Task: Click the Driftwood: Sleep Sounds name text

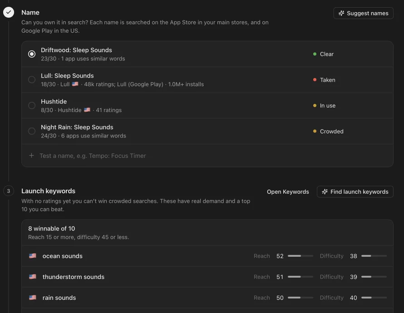Action: point(76,50)
